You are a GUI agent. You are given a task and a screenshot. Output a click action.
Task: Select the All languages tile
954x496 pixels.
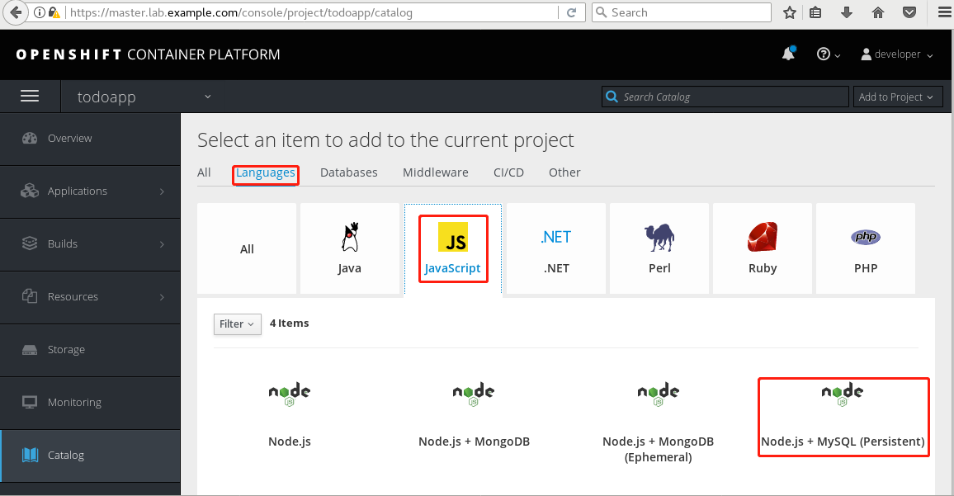coord(247,249)
